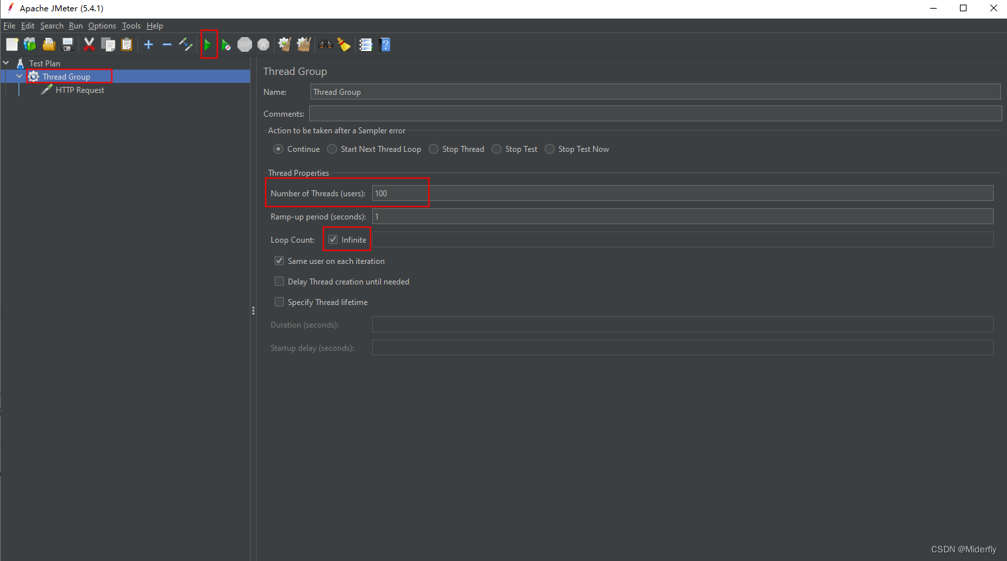Open the Edit menu
The width and height of the screenshot is (1007, 561).
point(28,26)
